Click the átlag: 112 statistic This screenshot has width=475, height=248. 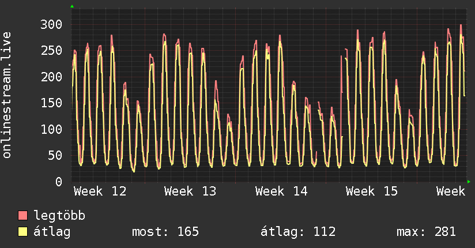[x=298, y=232]
